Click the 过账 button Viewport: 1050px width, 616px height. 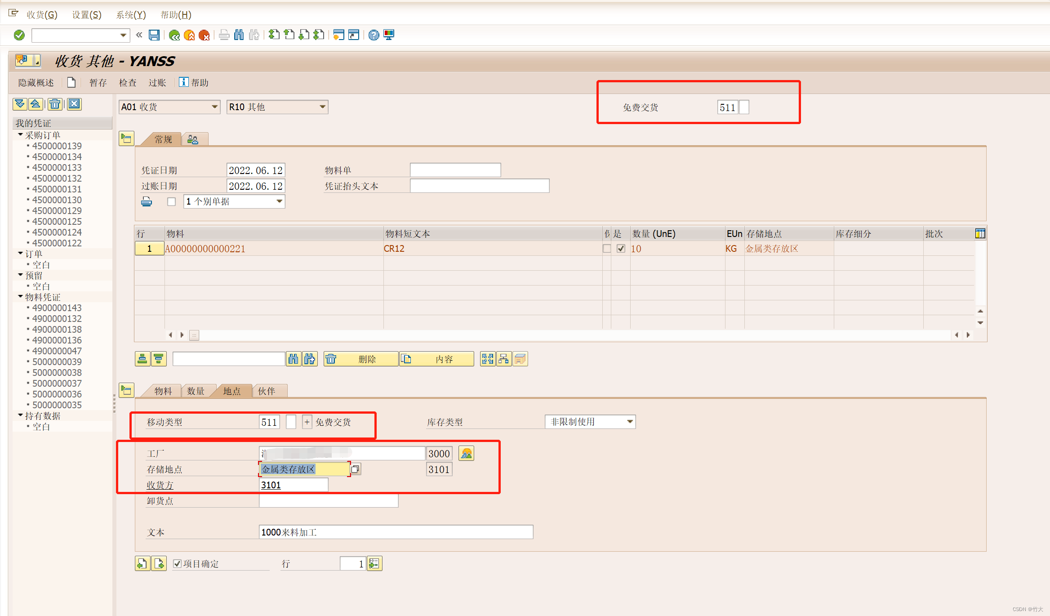[157, 83]
